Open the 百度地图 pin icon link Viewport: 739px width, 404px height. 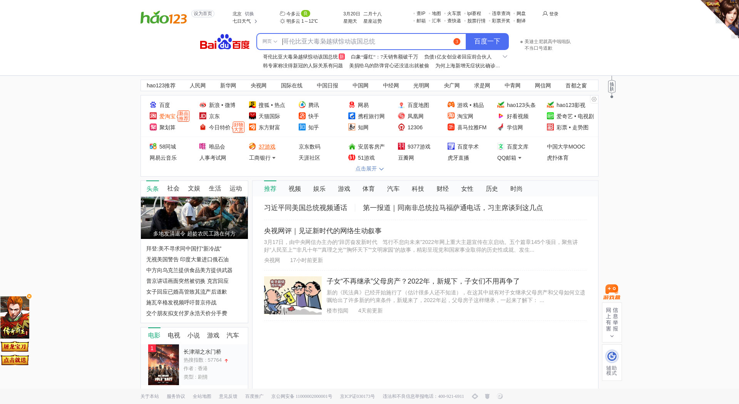click(401, 105)
